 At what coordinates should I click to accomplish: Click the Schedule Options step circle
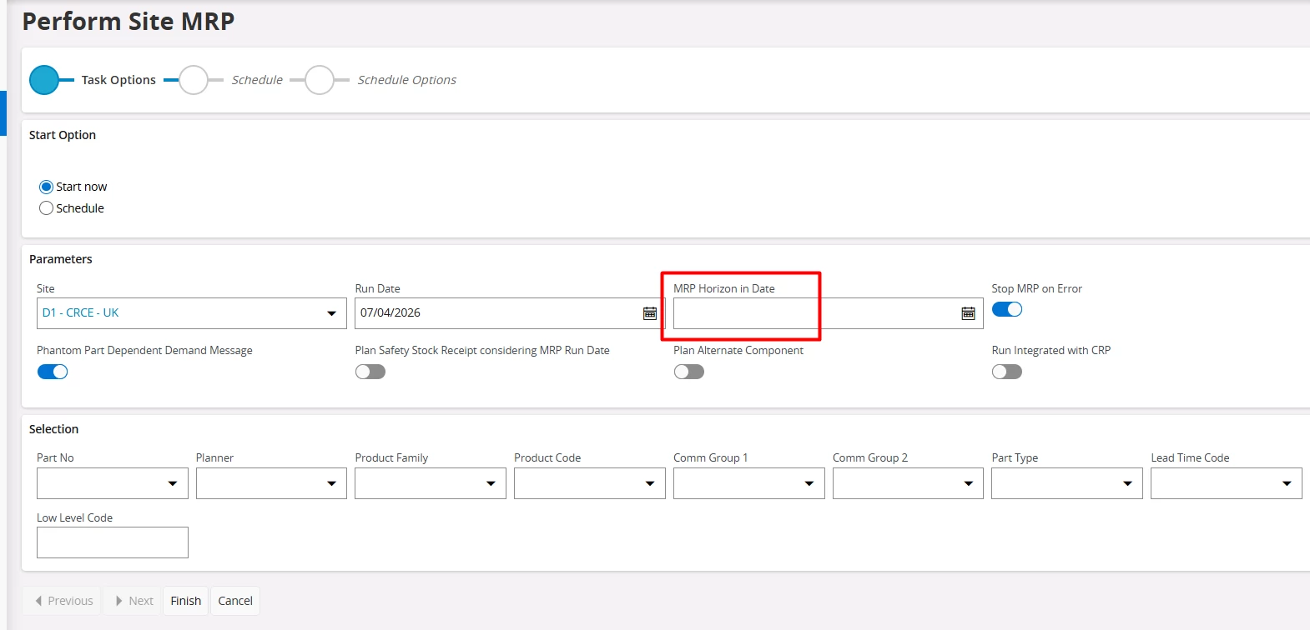[x=320, y=80]
